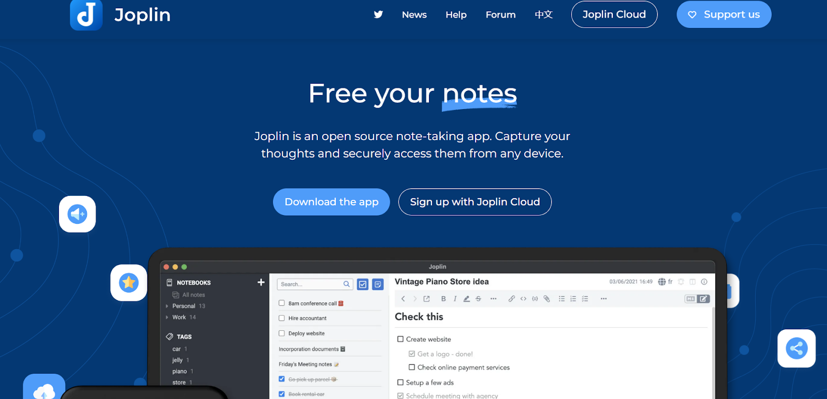This screenshot has width=827, height=399.
Task: Tick Check online payment services checkbox
Action: [x=412, y=367]
